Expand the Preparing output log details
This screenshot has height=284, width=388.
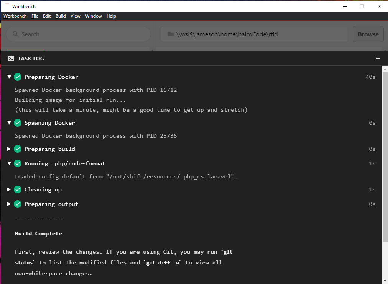9,204
